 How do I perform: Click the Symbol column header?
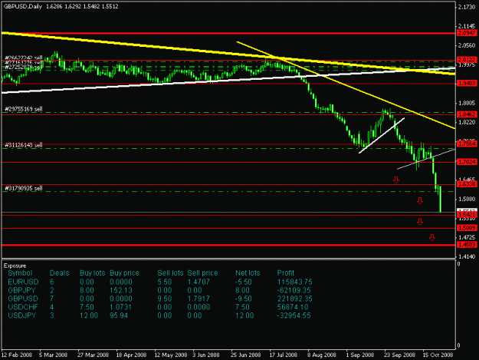pos(20,272)
